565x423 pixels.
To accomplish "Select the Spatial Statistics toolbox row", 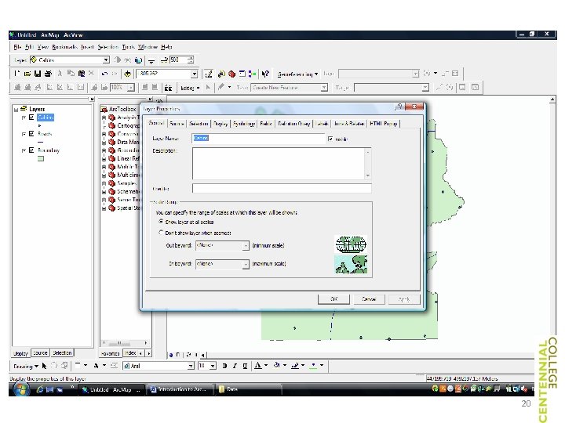I will point(121,208).
